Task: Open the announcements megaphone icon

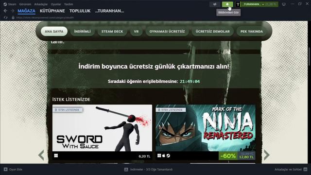Action: (x=215, y=4)
